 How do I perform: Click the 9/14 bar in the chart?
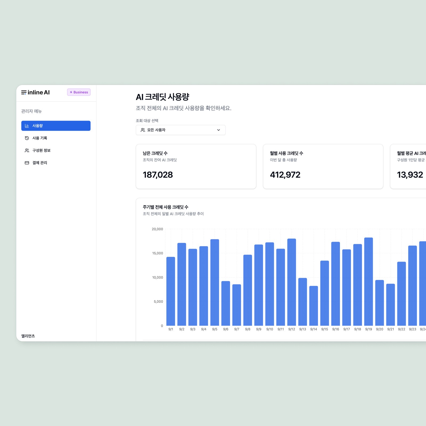[314, 306]
